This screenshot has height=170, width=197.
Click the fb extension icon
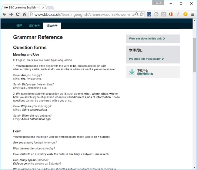(149, 14)
